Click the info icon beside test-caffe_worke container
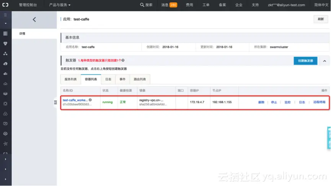 coord(90,100)
